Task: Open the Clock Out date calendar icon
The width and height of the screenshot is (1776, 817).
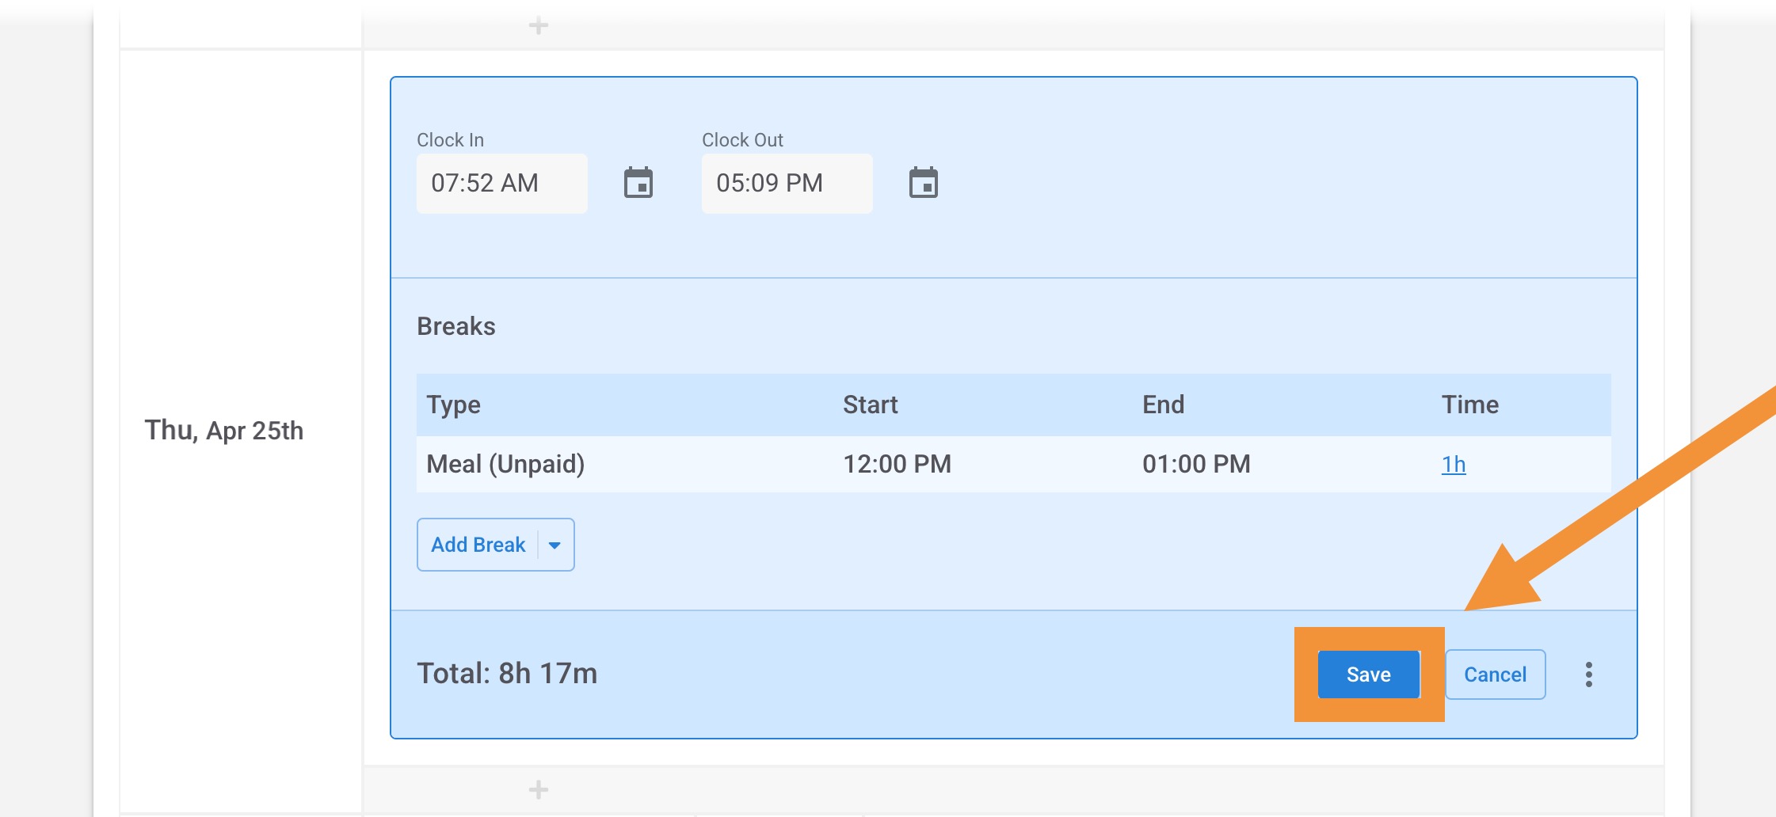Action: pos(924,183)
